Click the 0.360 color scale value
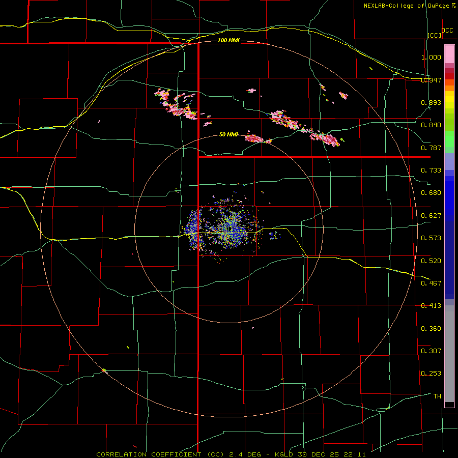The width and height of the screenshot is (458, 458). pyautogui.click(x=431, y=329)
